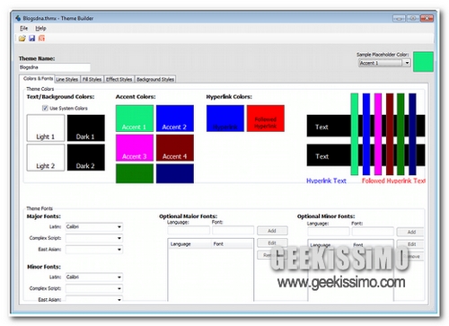449x326 pixels.
Task: Click Add button for Optional Minor Fonts
Action: tap(410, 232)
